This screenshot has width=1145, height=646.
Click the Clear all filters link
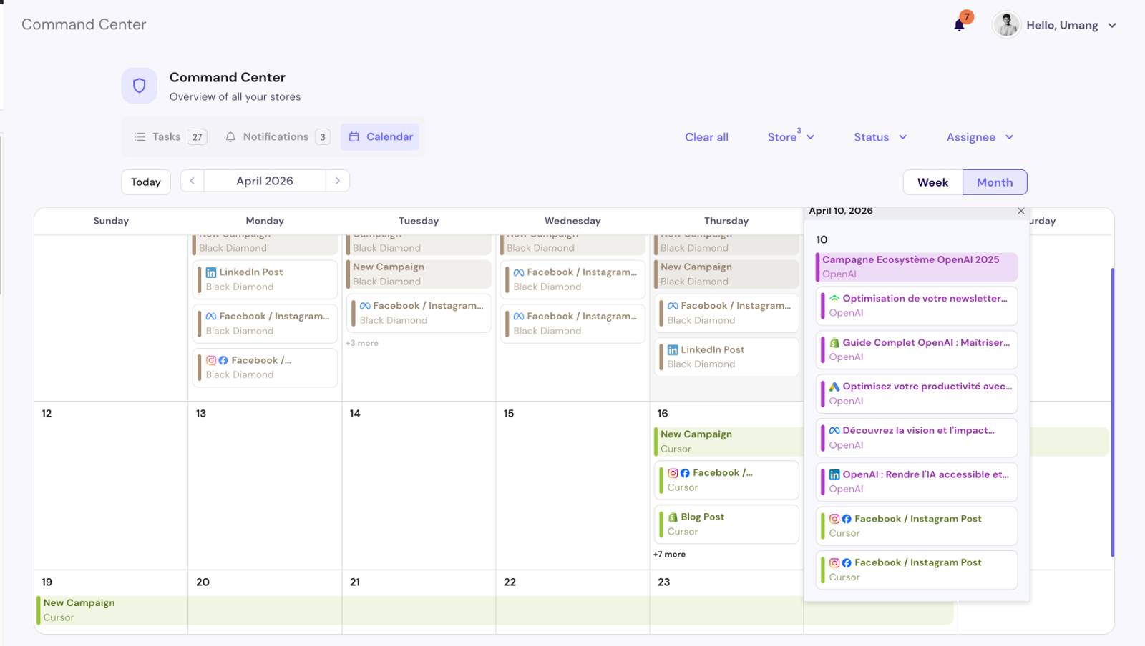[x=706, y=137]
